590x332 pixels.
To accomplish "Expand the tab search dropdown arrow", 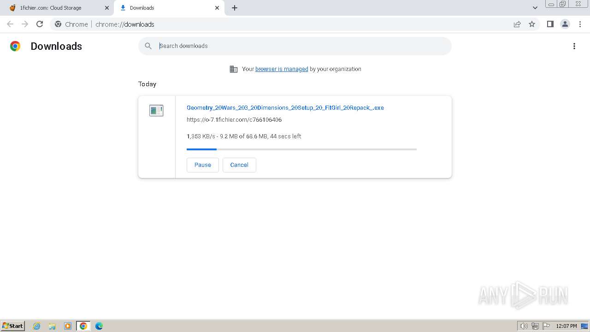I will point(535,8).
